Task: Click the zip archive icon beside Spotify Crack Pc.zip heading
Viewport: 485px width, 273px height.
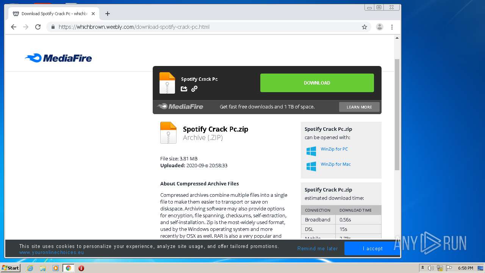Action: pos(168,132)
